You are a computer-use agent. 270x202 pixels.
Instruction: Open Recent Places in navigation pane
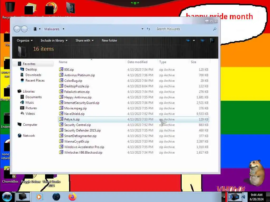click(x=35, y=80)
